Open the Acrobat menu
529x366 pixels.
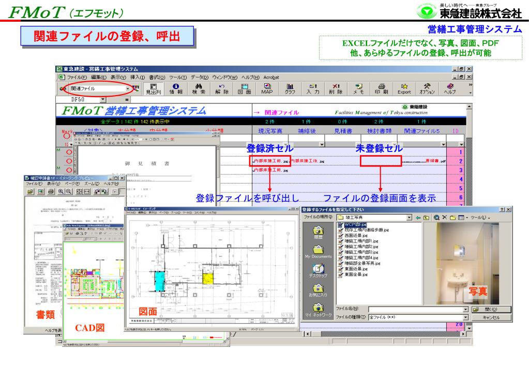click(271, 77)
